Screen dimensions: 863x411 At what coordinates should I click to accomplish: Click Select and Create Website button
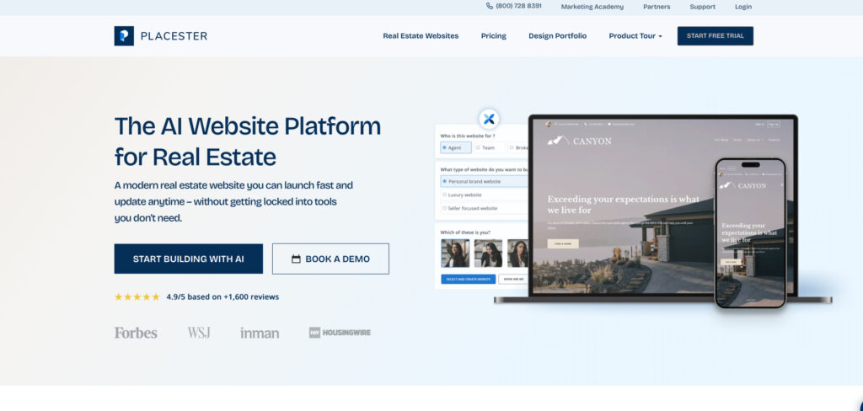468,280
